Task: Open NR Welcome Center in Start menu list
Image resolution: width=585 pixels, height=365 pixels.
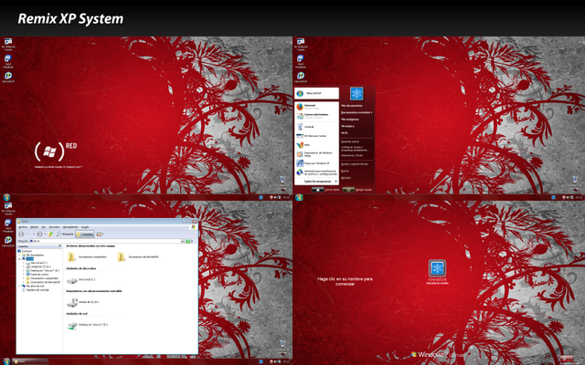Action: tap(311, 136)
